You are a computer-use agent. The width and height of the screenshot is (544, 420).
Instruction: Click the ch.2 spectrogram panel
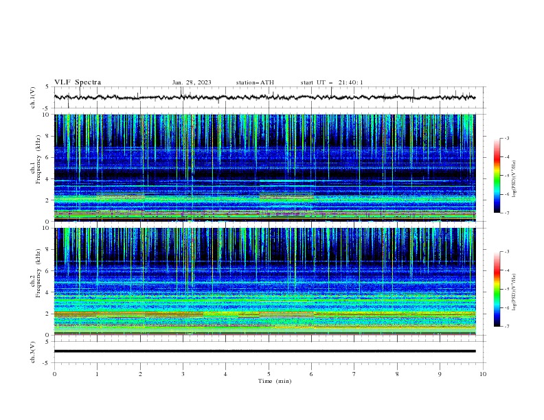coord(265,281)
